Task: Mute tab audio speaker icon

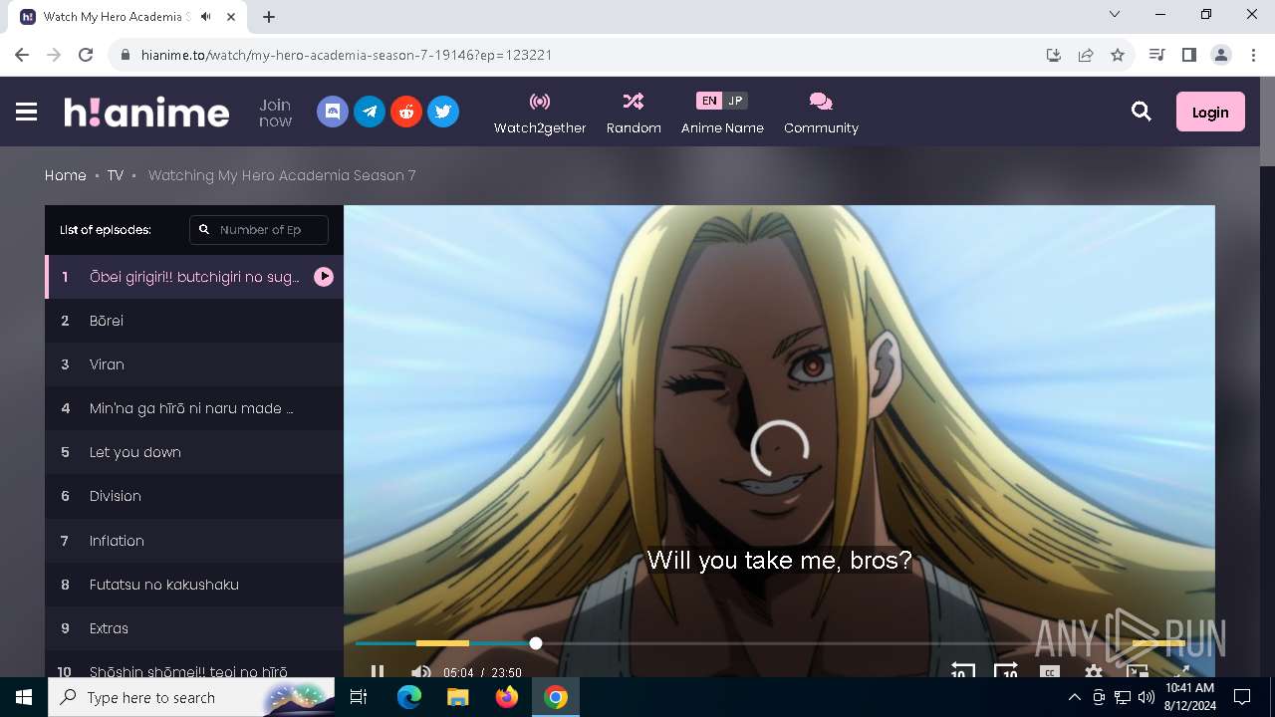Action: 206,17
